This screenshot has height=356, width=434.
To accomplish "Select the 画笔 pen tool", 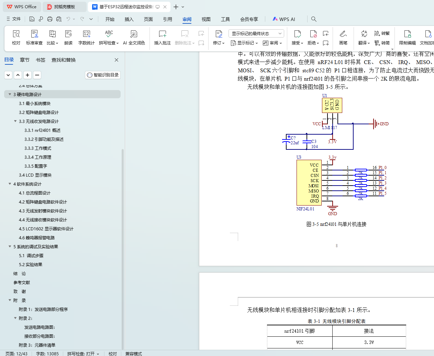I will pyautogui.click(x=343, y=38).
